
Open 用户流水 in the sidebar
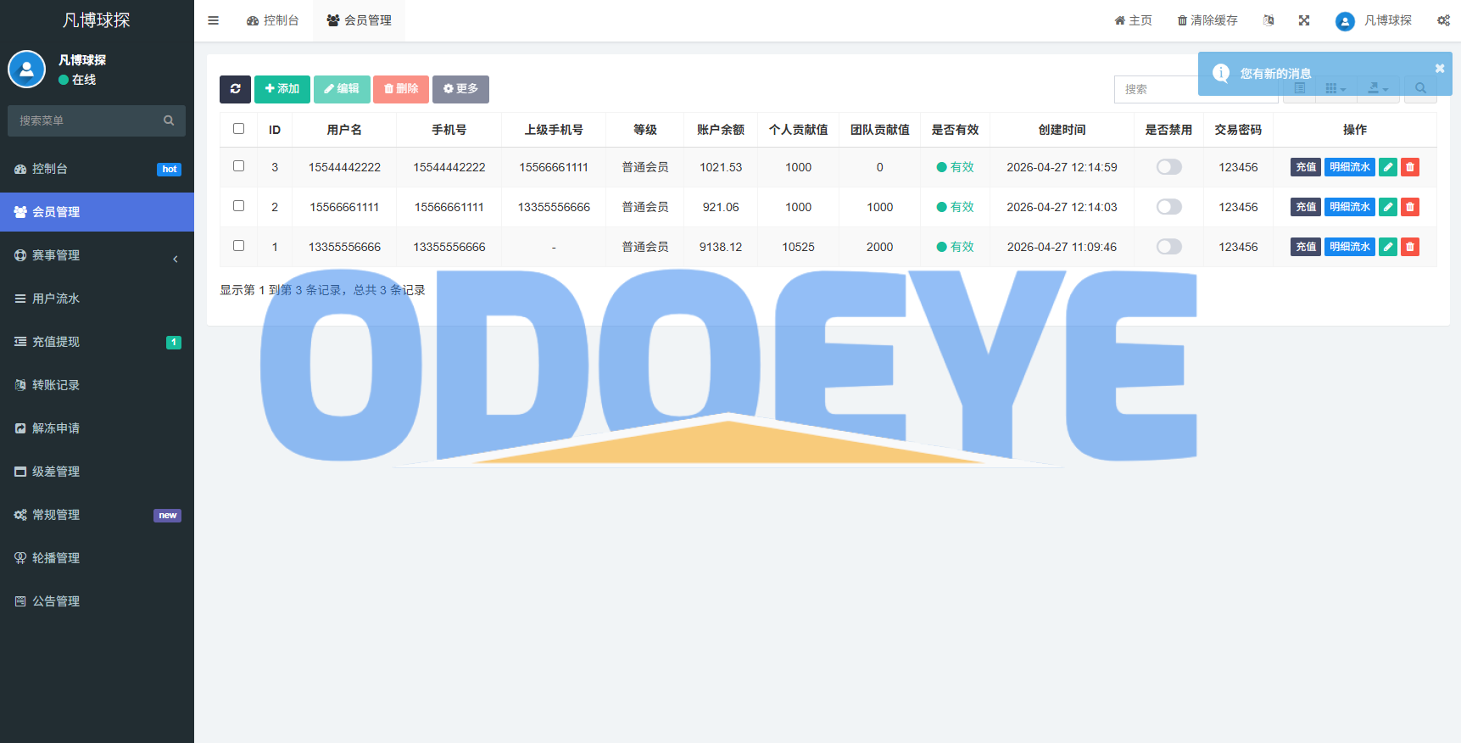pyautogui.click(x=97, y=299)
